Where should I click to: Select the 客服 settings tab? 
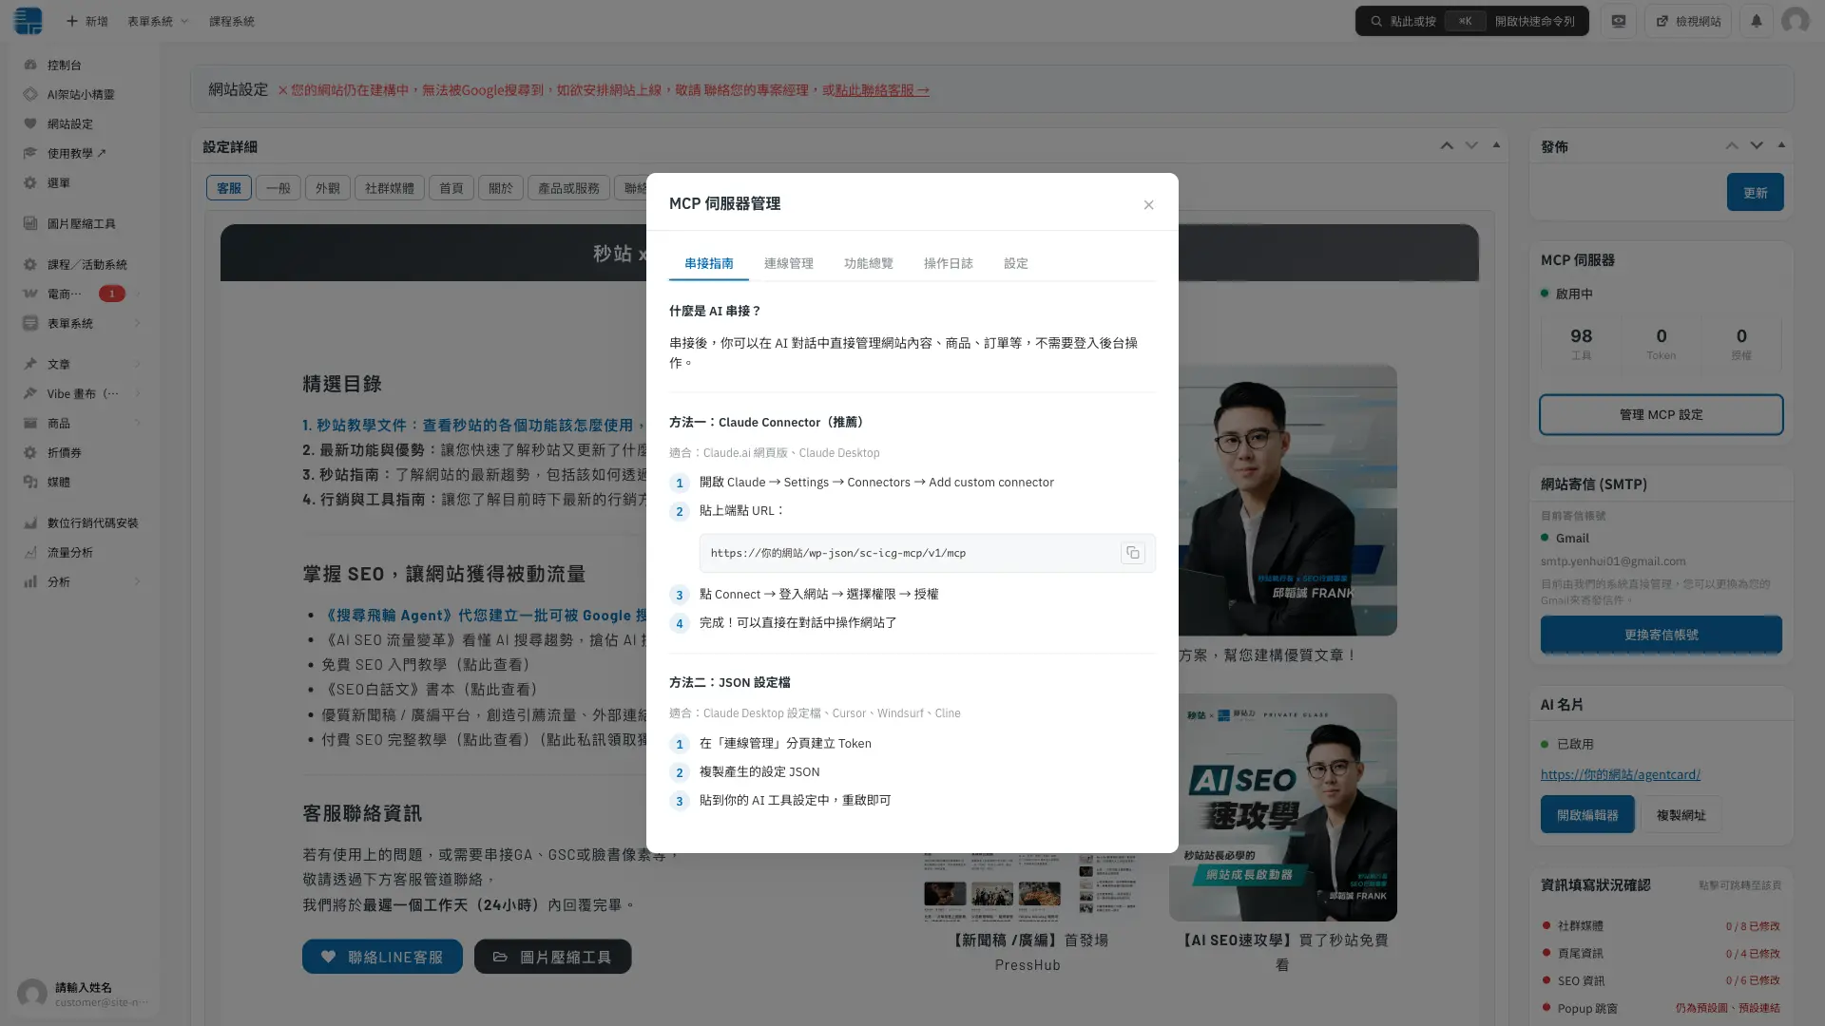[229, 188]
